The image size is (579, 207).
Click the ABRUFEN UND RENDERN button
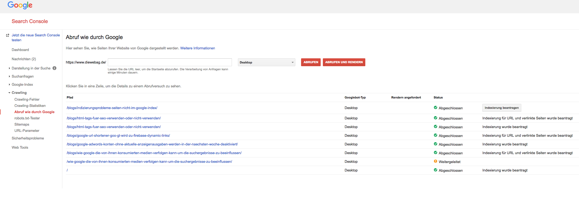click(x=344, y=62)
